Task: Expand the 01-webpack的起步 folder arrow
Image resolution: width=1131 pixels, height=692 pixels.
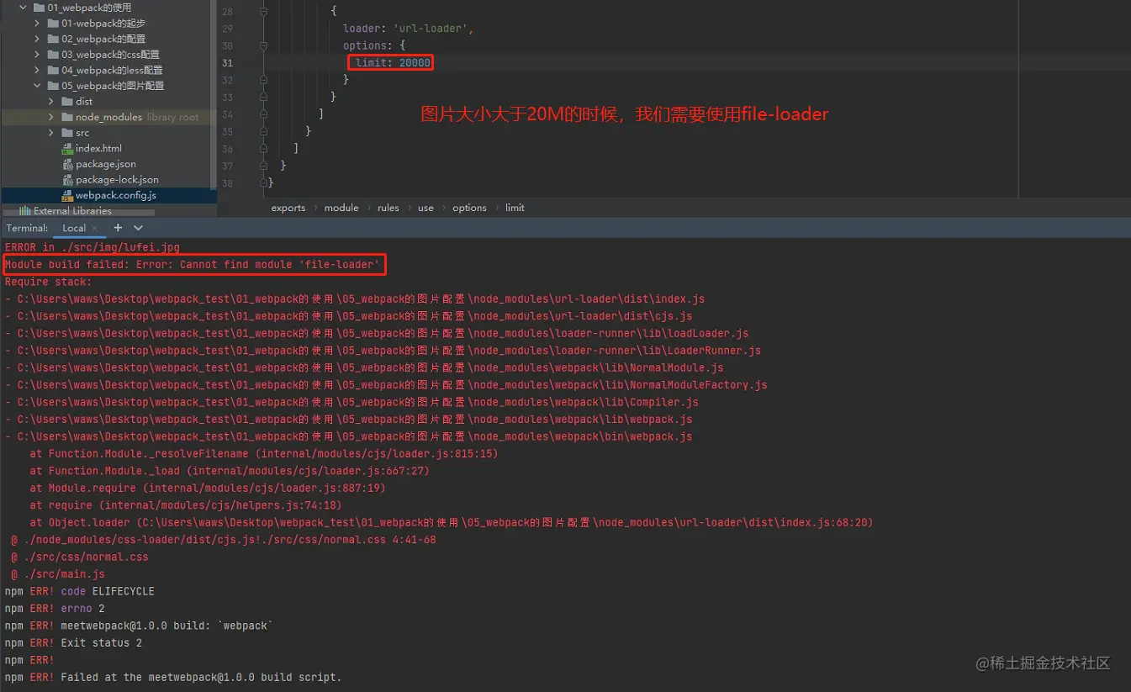Action: coord(37,24)
